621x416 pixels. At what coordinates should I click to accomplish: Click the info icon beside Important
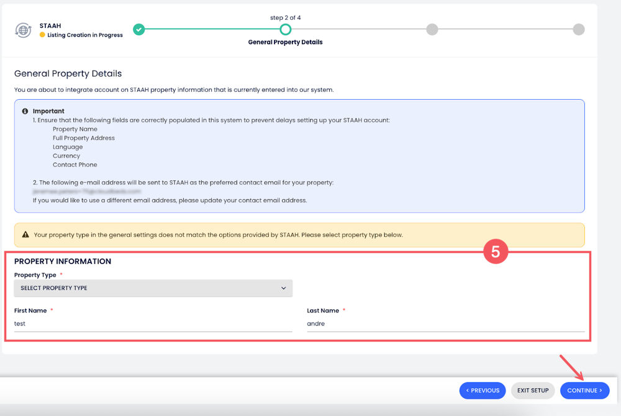[25, 112]
